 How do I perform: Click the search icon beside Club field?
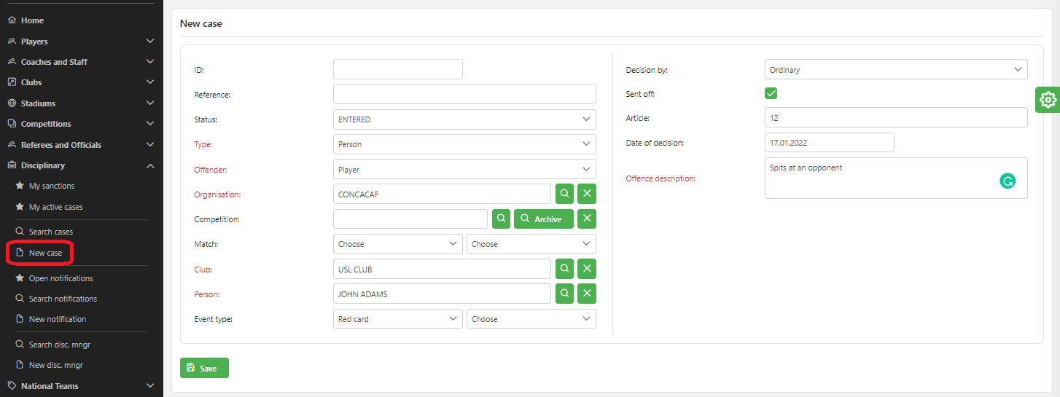pos(564,269)
